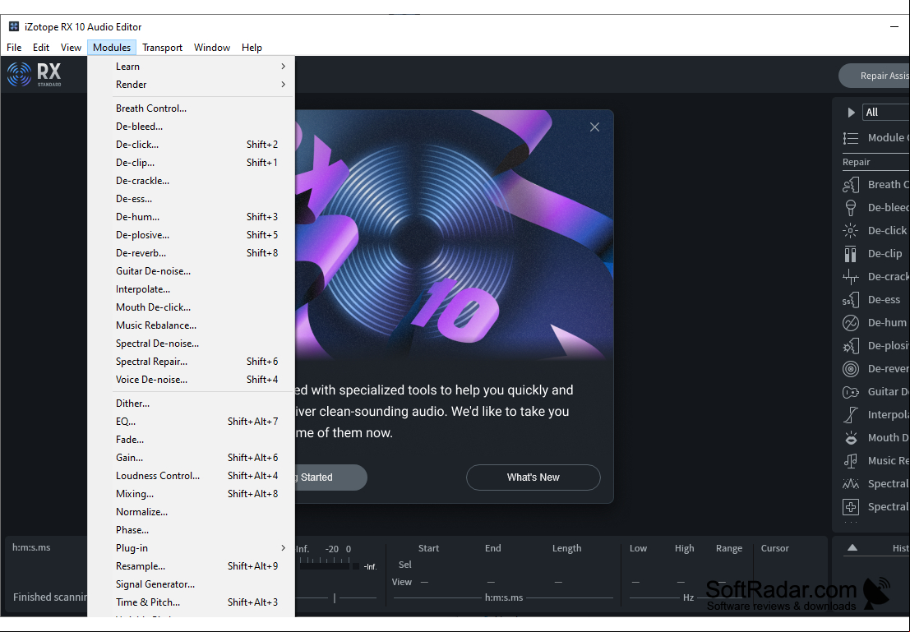The image size is (910, 632).
Task: Choose Resample from the Modules menu
Action: click(x=191, y=565)
